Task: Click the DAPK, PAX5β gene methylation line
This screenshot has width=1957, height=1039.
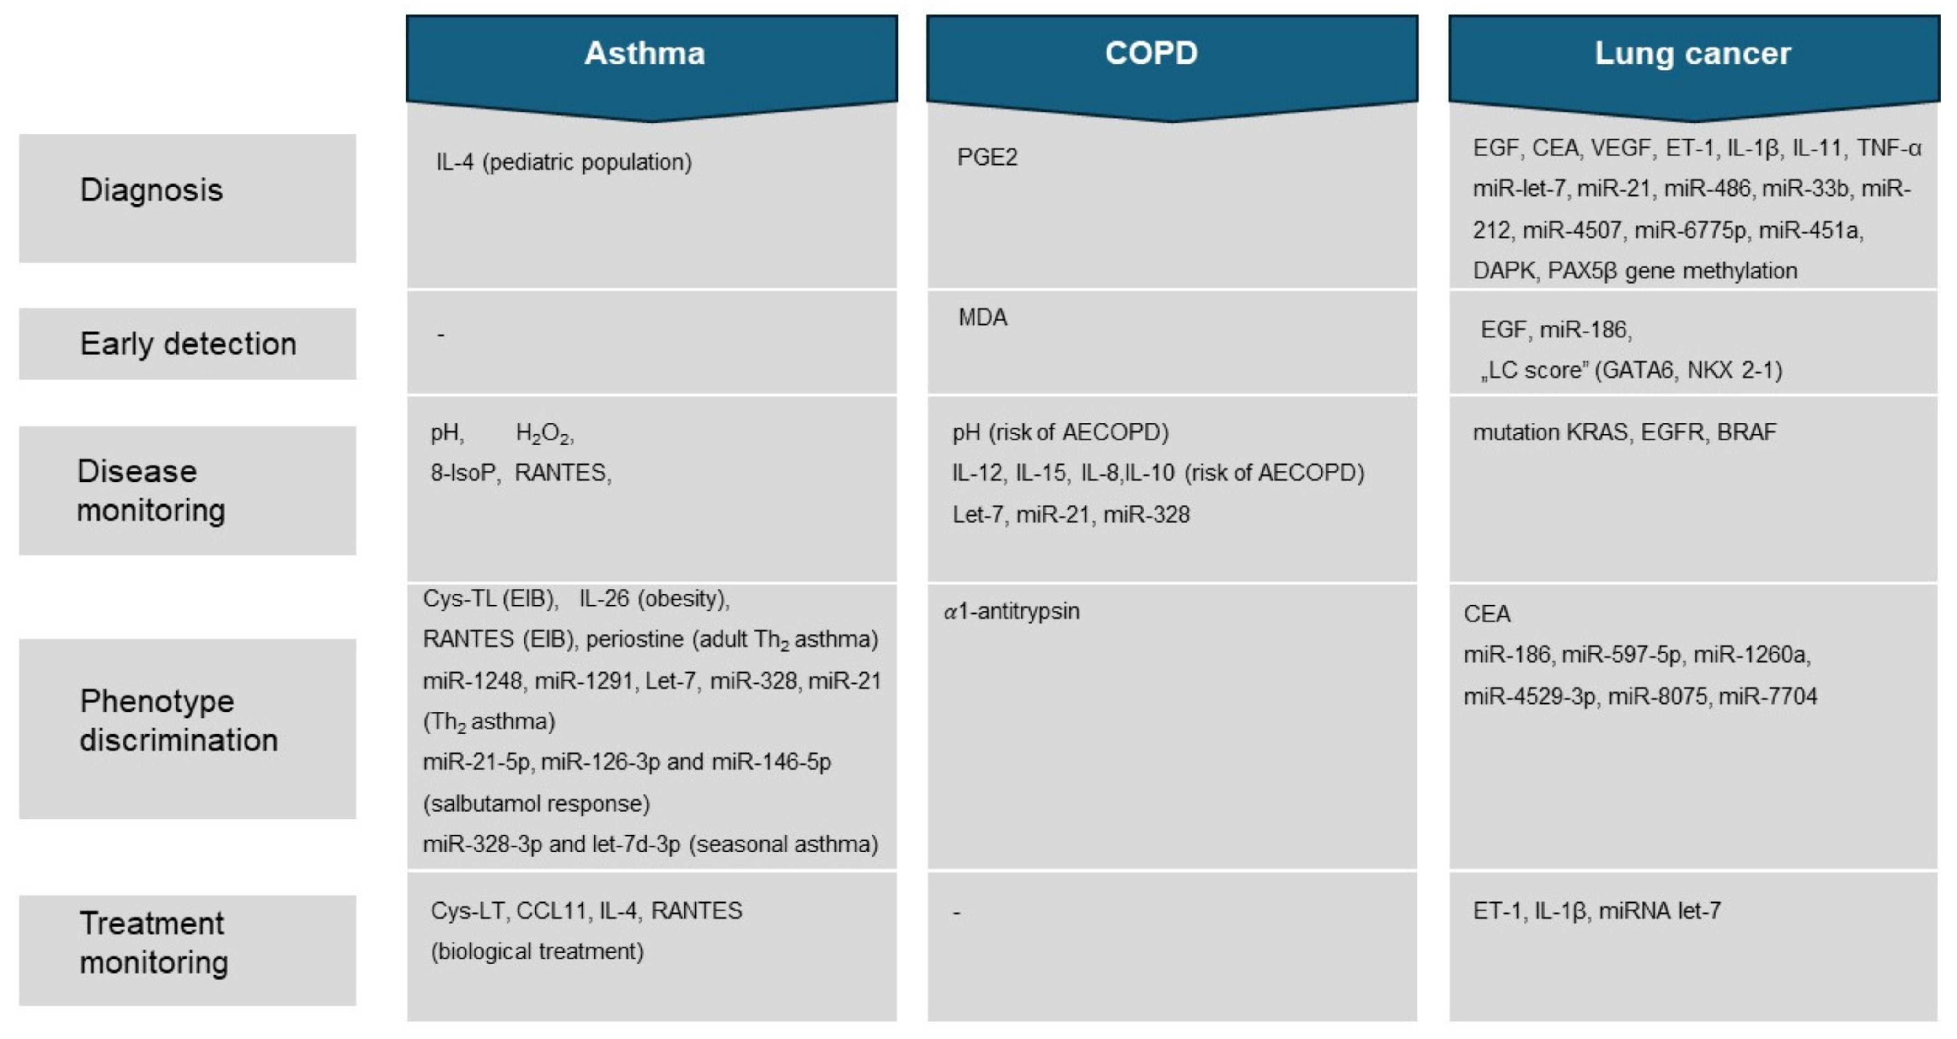Action: point(1634,271)
